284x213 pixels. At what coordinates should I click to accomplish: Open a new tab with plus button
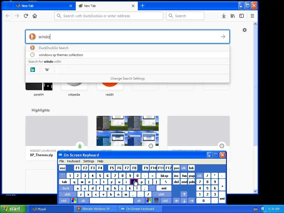pyautogui.click(x=143, y=6)
